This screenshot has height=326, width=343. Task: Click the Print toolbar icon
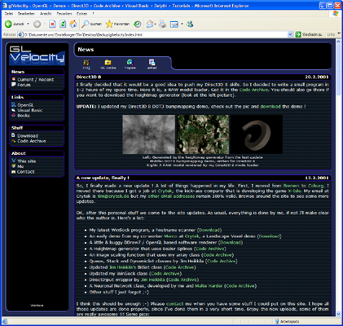[x=162, y=24]
